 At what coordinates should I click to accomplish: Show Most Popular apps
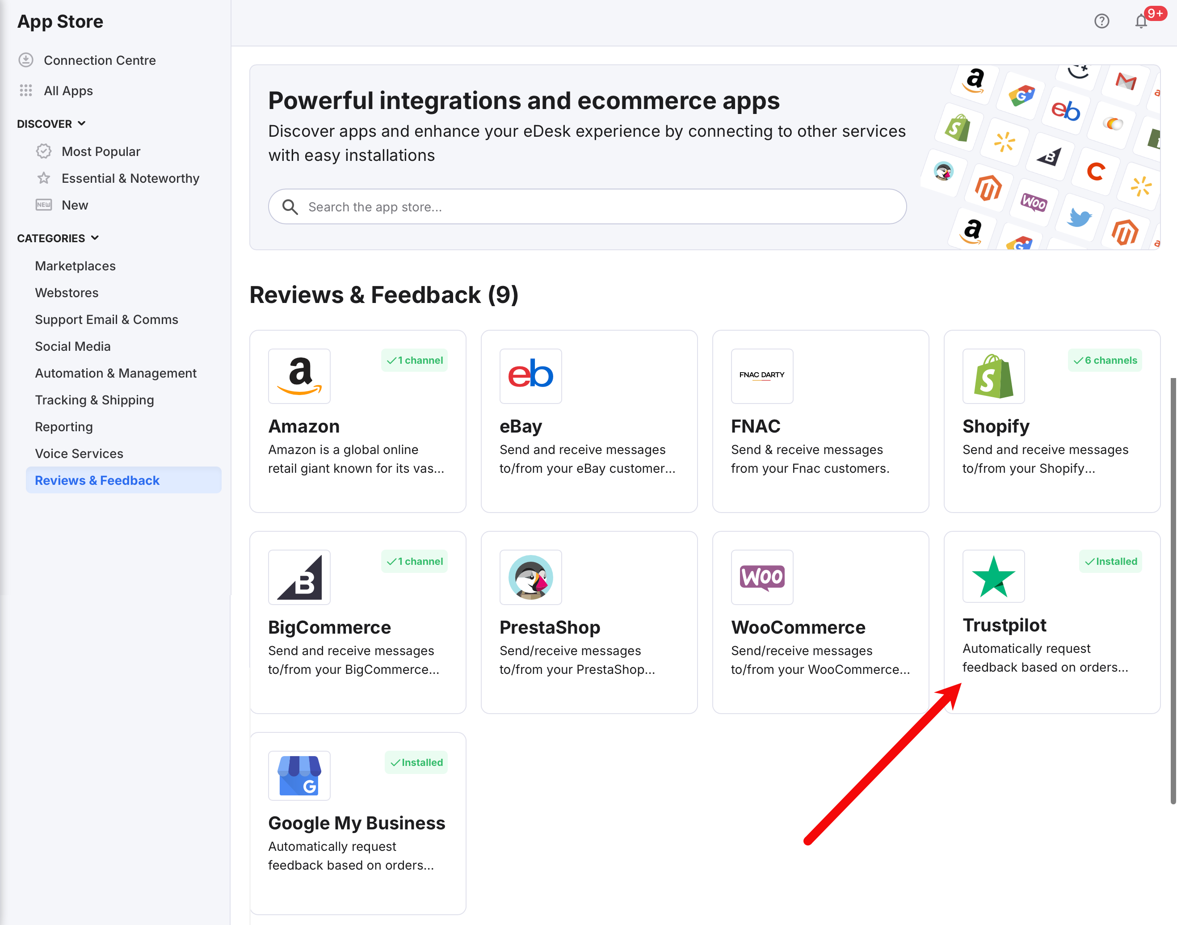point(101,151)
